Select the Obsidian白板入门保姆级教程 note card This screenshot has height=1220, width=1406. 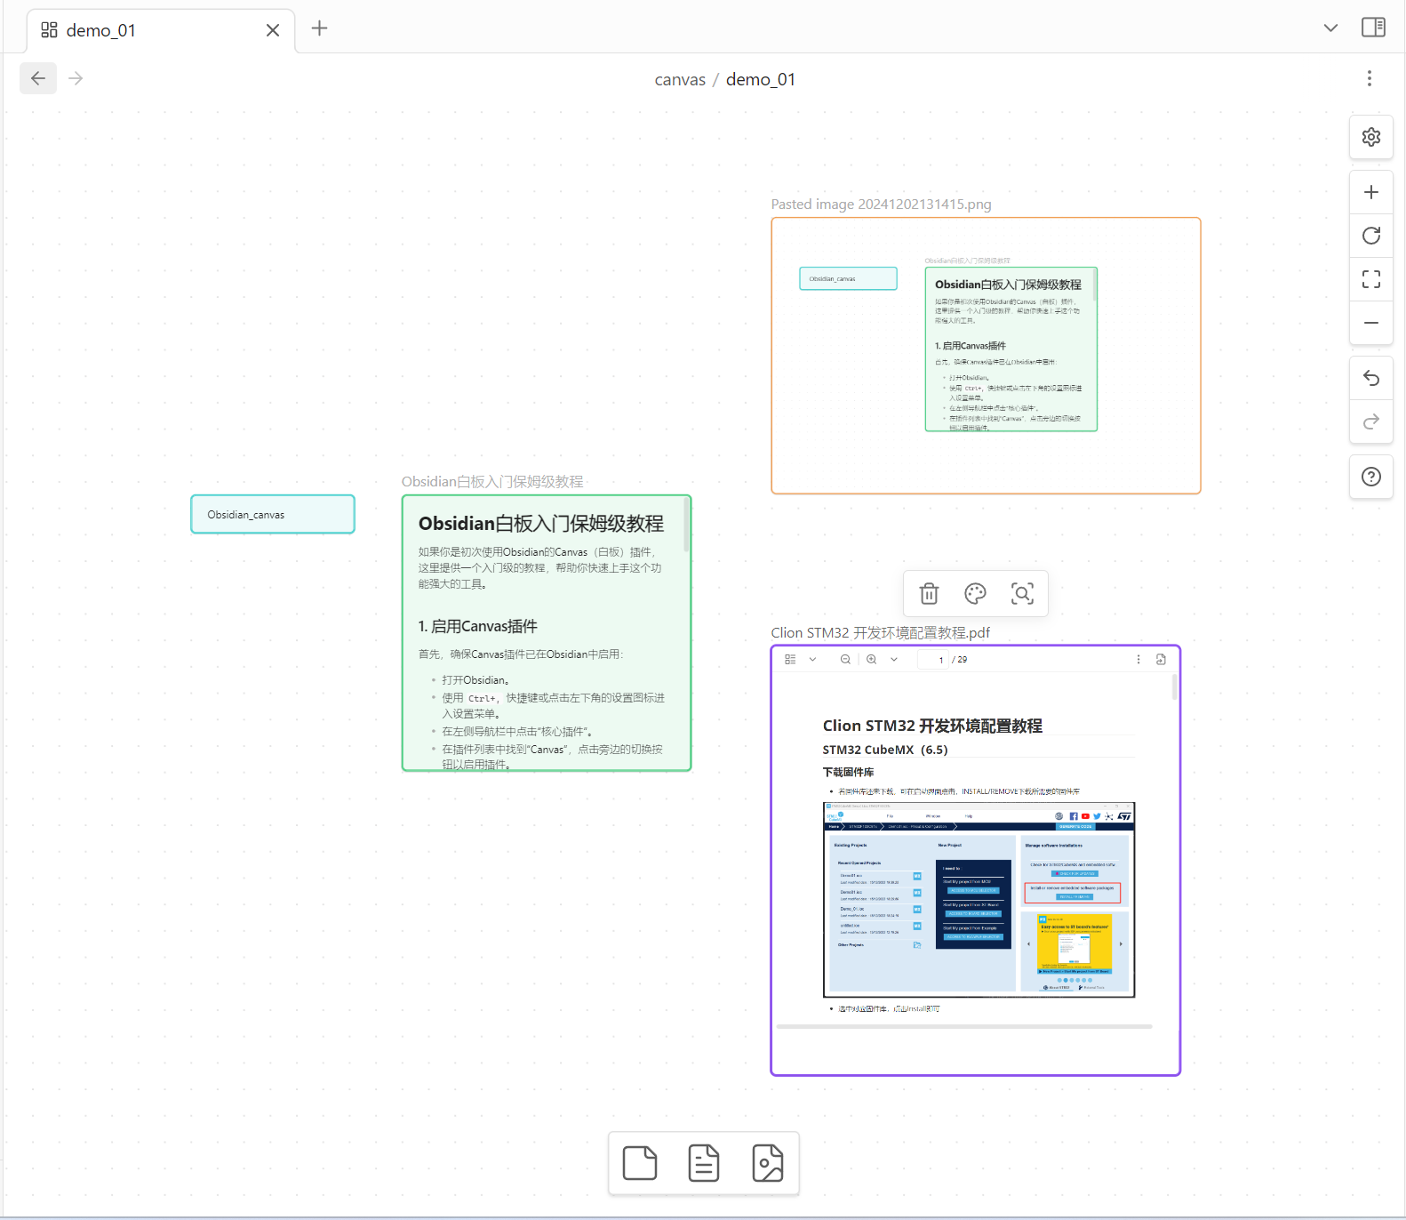(x=547, y=633)
